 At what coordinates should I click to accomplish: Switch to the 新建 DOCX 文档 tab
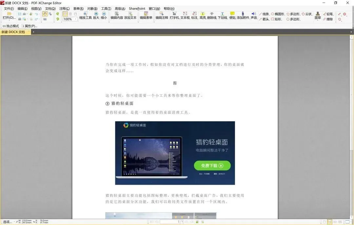pyautogui.click(x=15, y=32)
